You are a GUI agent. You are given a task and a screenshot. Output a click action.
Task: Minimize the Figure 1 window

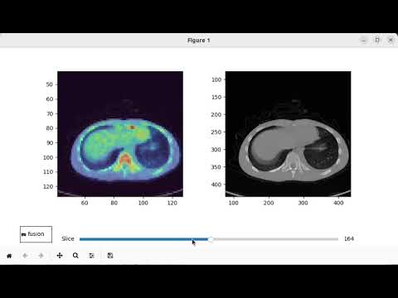click(x=363, y=41)
